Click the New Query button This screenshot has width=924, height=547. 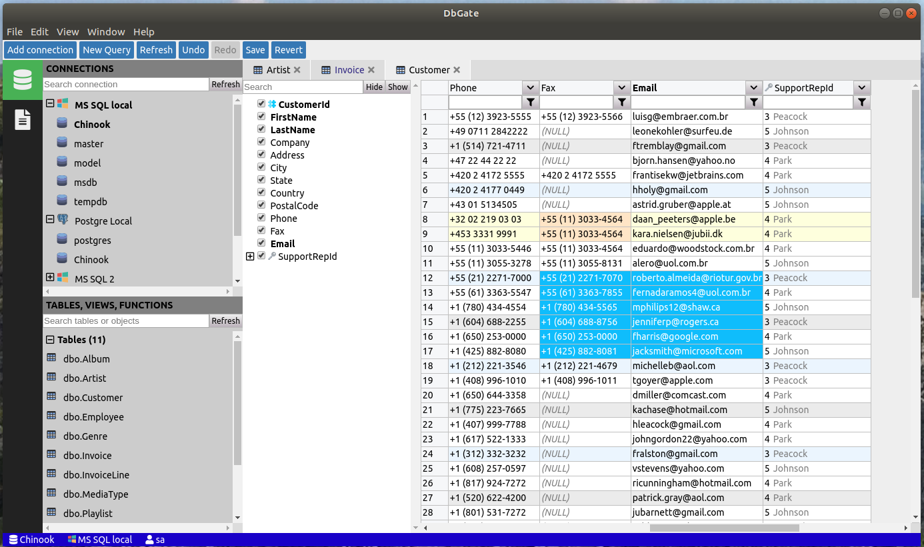106,50
